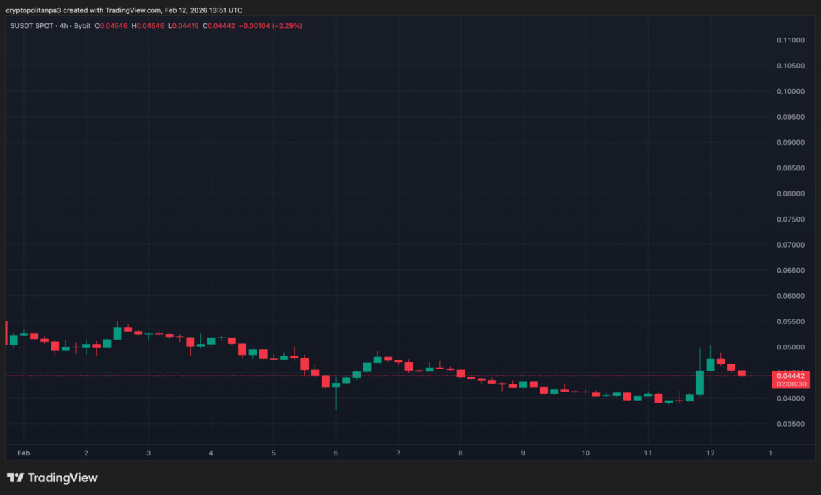Click the 0.03500 level on price scale
Screen dimensions: 821x495
(x=792, y=424)
